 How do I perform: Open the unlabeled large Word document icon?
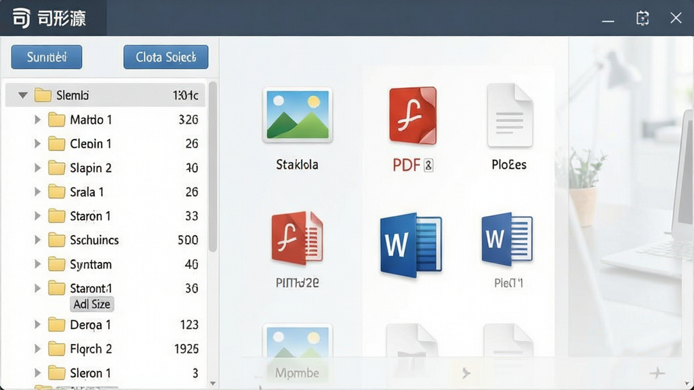coord(411,245)
